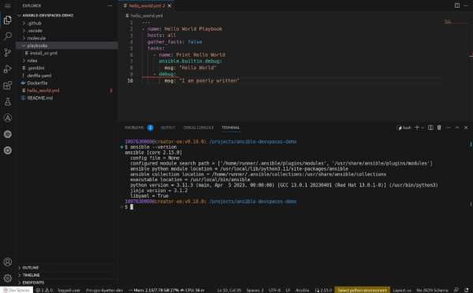Click the Ansible version 2.15.0 status item
The height and width of the screenshot is (293, 473).
click(323, 290)
